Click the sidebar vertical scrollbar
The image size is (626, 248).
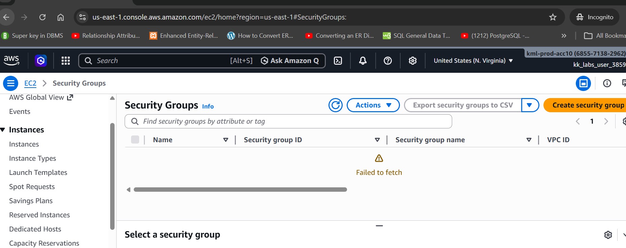[x=112, y=176]
